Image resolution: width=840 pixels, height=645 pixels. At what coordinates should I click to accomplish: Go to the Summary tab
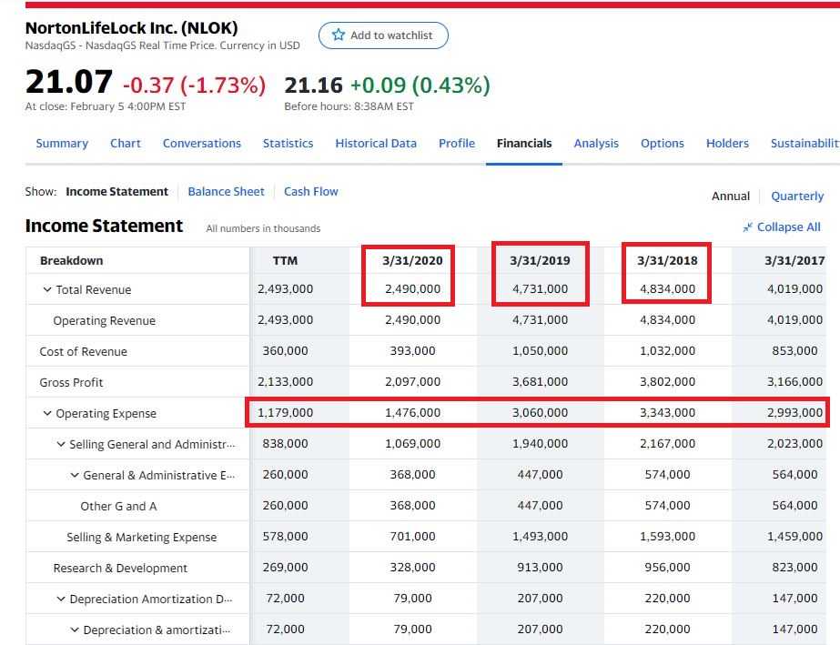coord(62,144)
